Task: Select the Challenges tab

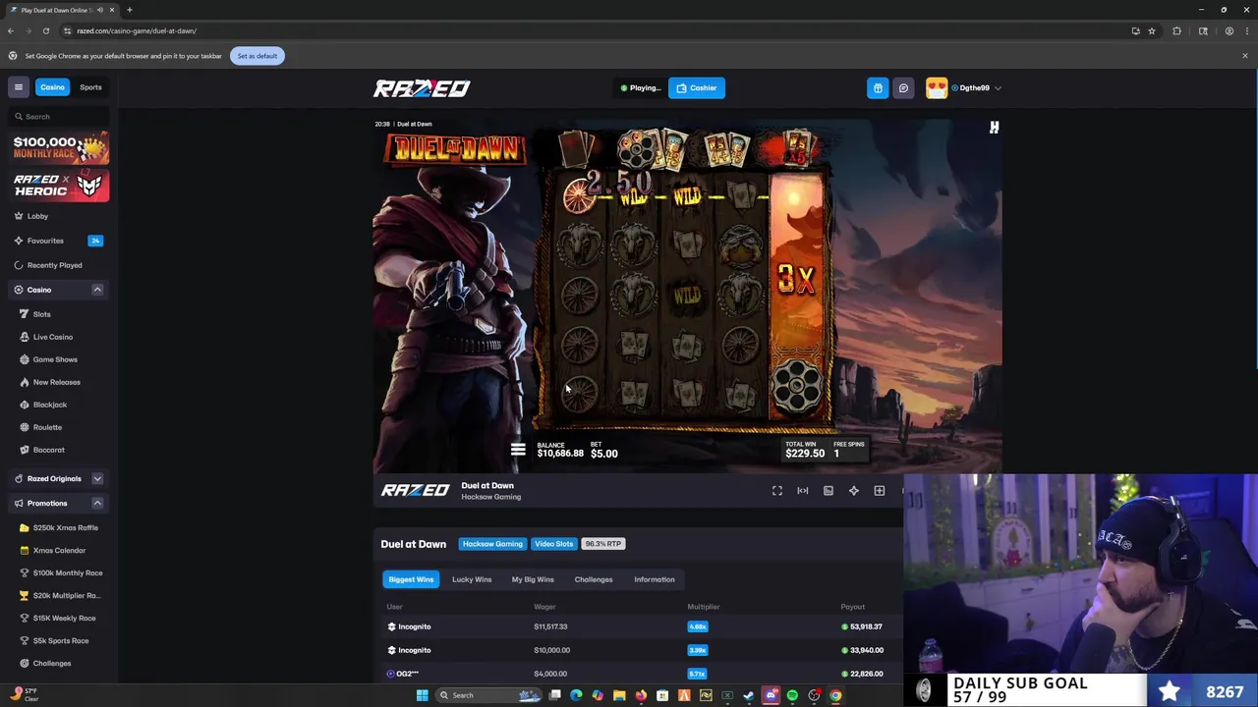Action: pyautogui.click(x=594, y=579)
